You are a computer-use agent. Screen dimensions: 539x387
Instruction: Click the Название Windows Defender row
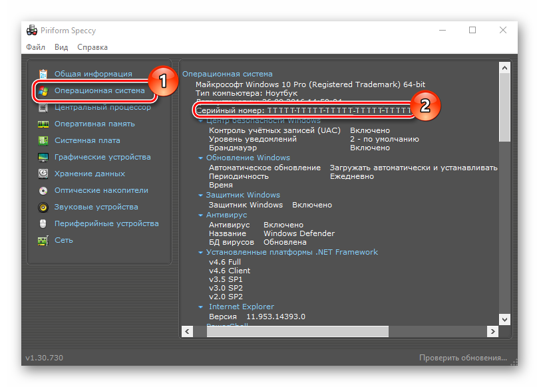(271, 233)
